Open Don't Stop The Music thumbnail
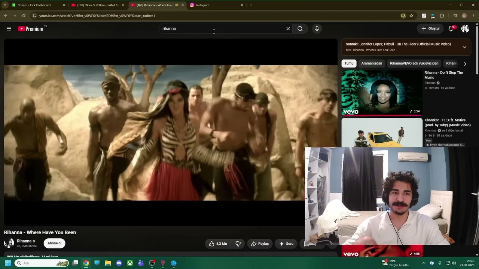Screen dimensions: 479x269 point(382,93)
